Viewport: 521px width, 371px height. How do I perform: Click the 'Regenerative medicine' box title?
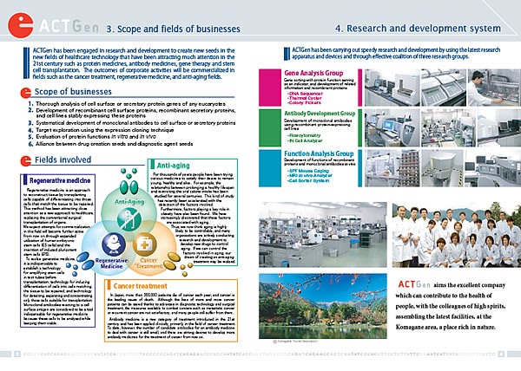pyautogui.click(x=60, y=180)
